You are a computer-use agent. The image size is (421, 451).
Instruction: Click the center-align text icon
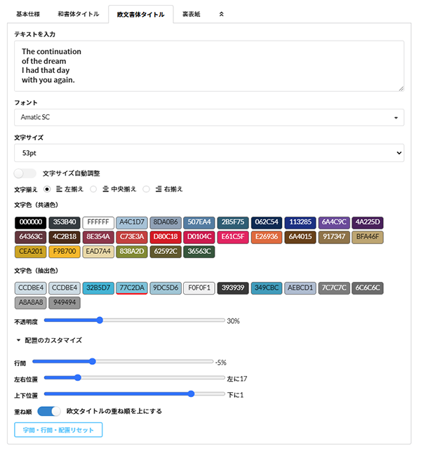click(105, 189)
